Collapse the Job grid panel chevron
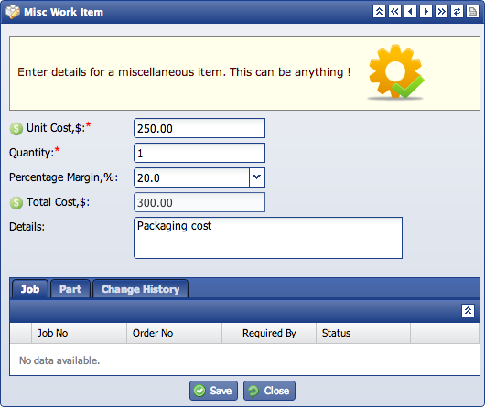 (x=468, y=310)
